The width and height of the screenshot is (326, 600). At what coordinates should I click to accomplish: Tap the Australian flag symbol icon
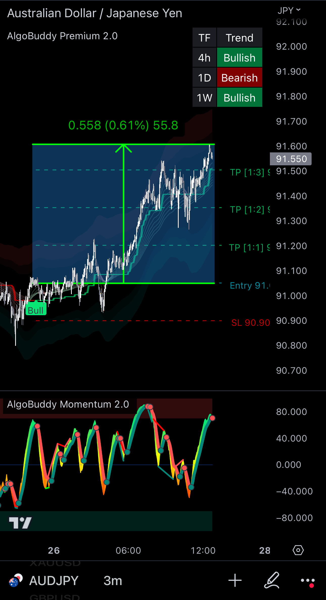point(16,580)
